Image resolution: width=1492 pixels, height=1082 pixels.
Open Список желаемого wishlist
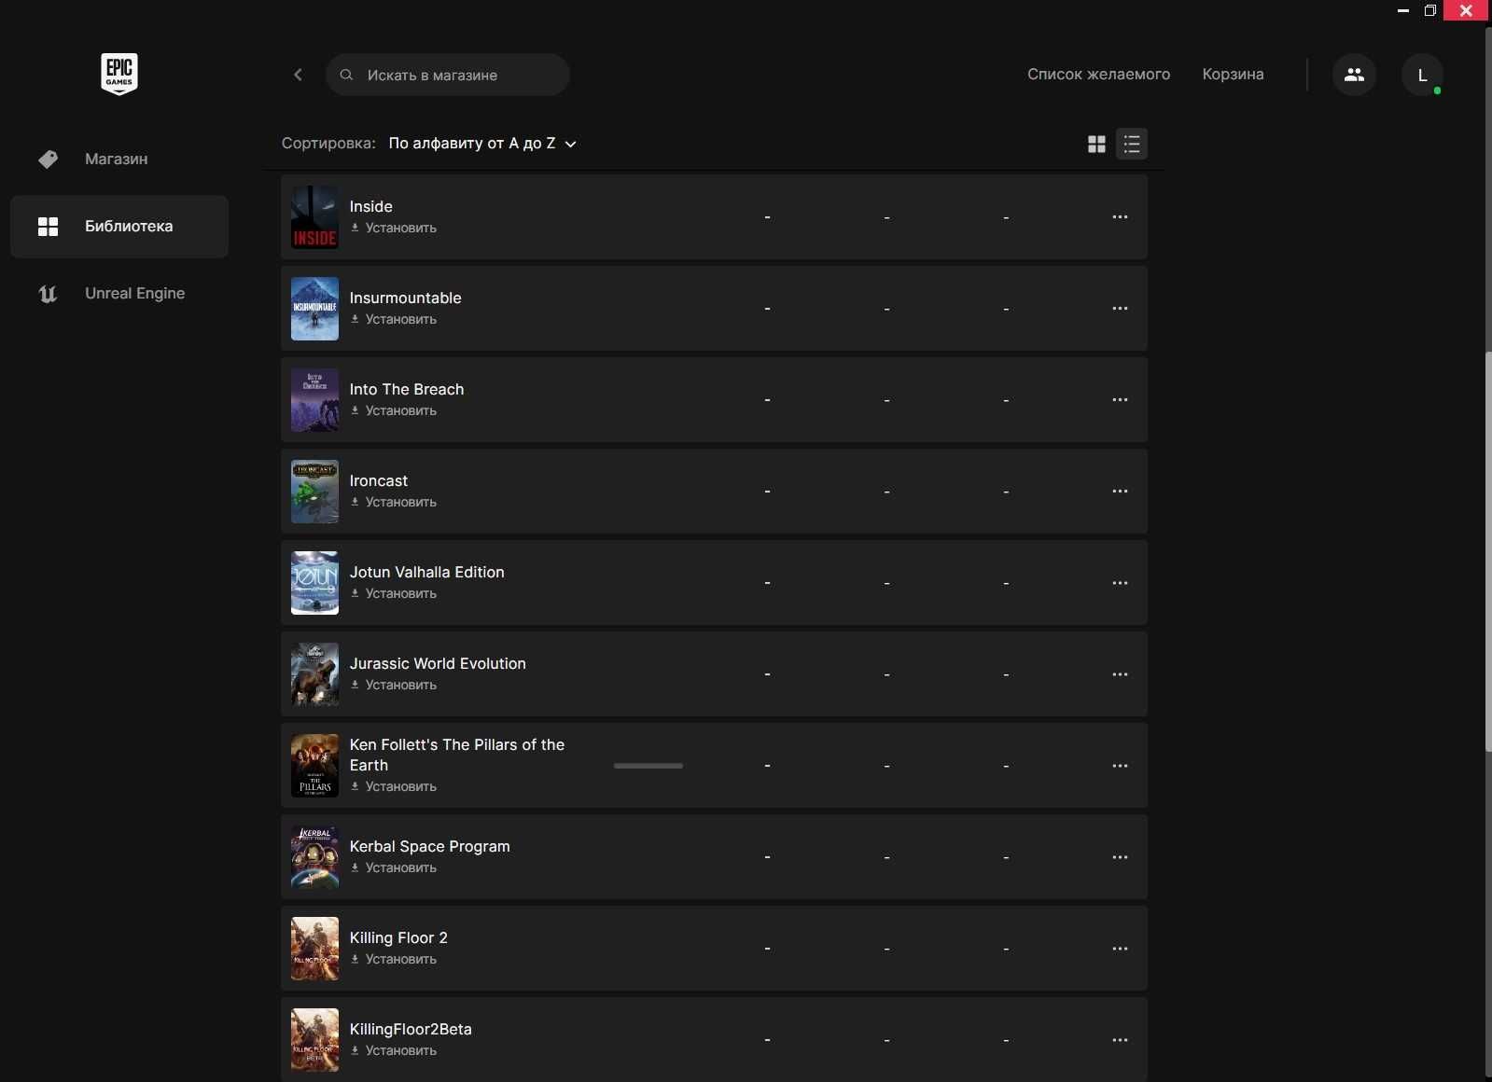(1098, 75)
